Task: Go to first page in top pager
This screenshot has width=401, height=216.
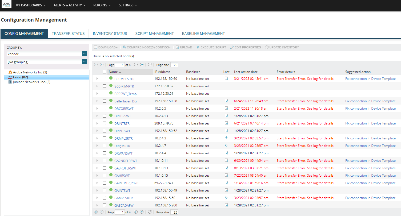Action: click(x=96, y=65)
